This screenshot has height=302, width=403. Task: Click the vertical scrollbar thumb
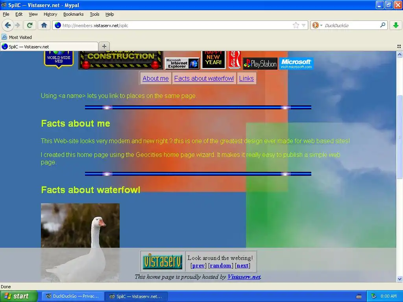pos(399,137)
